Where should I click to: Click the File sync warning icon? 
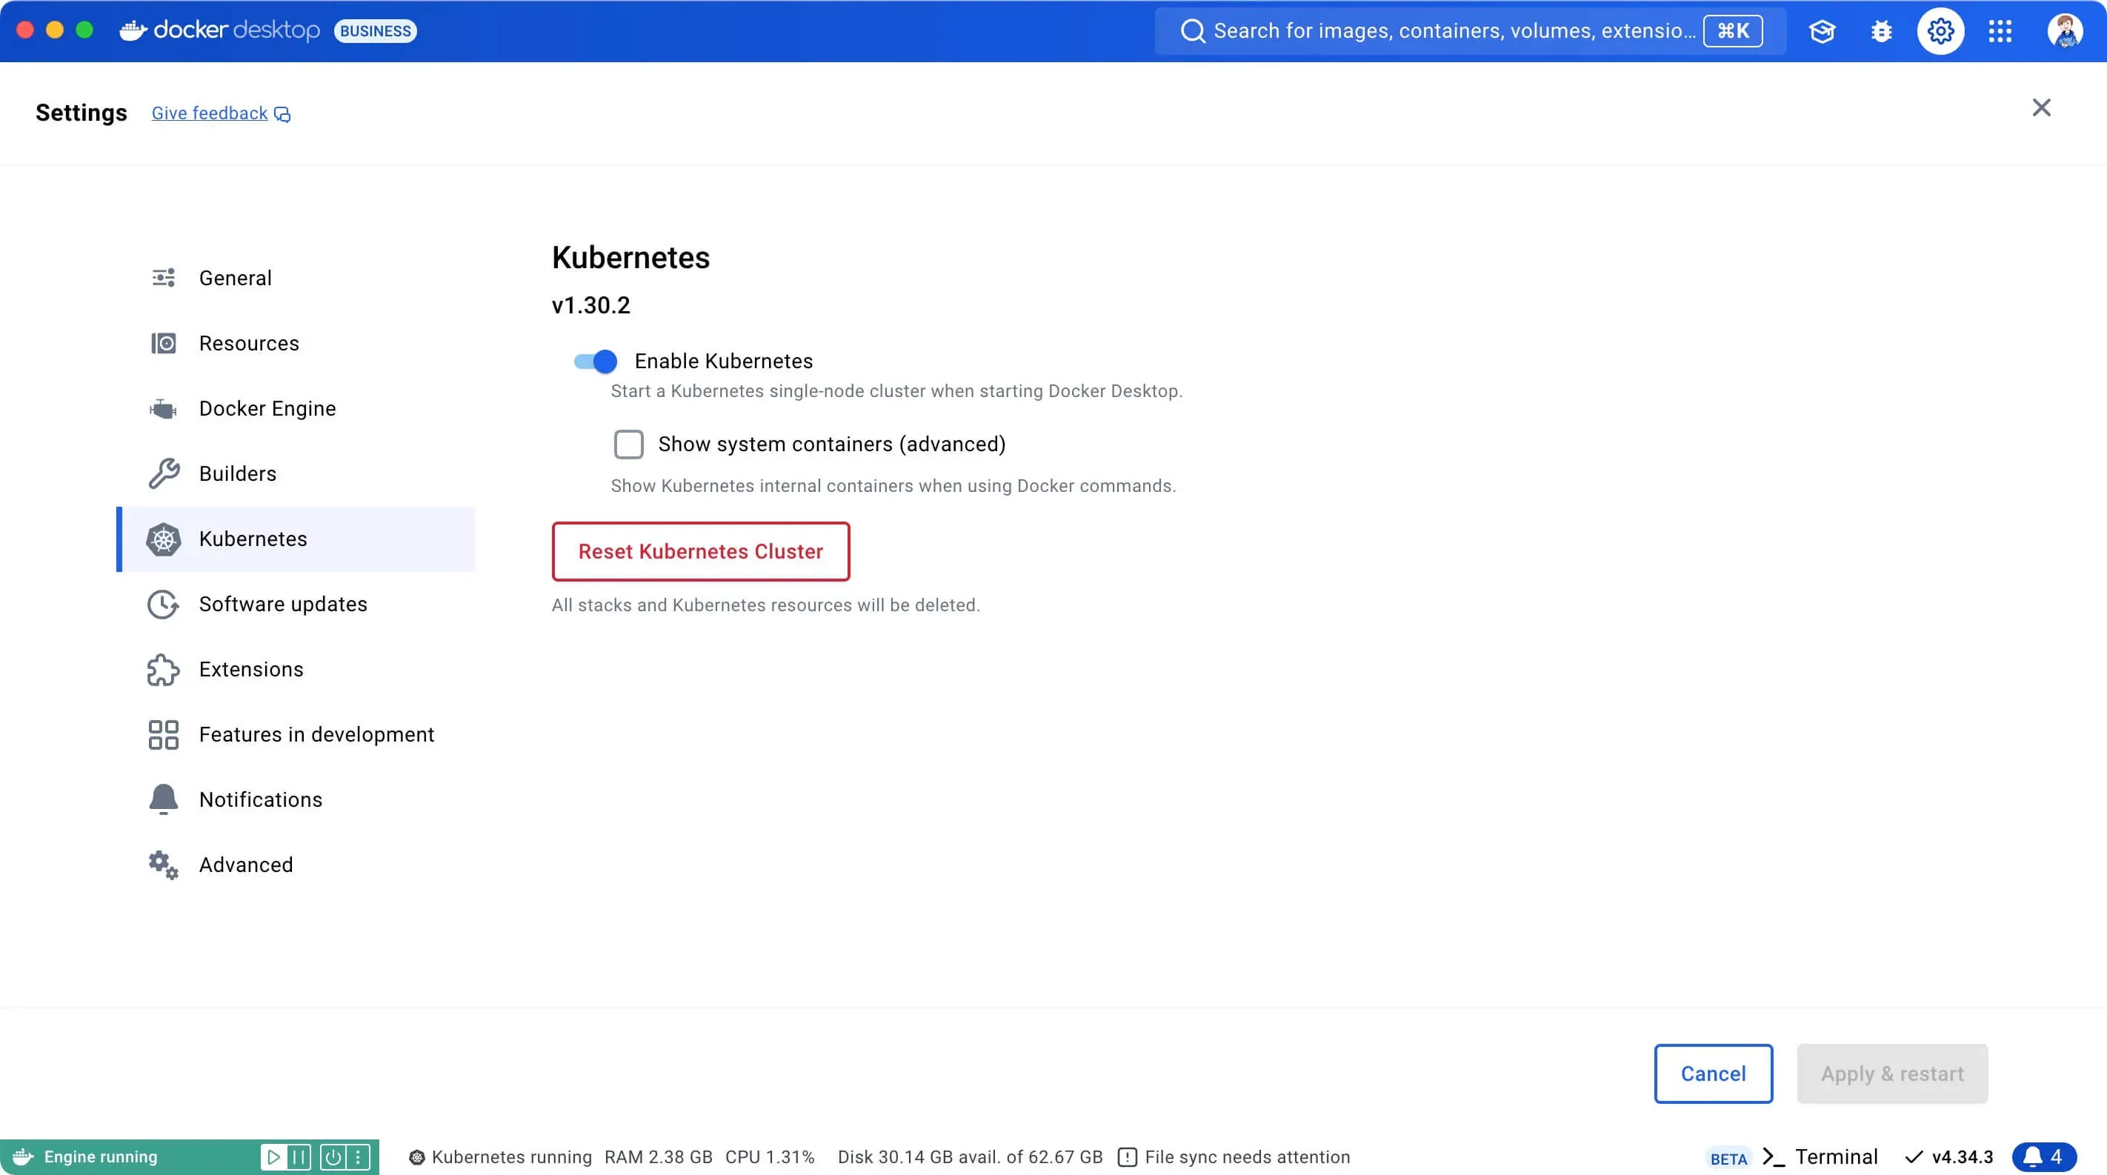[1127, 1157]
